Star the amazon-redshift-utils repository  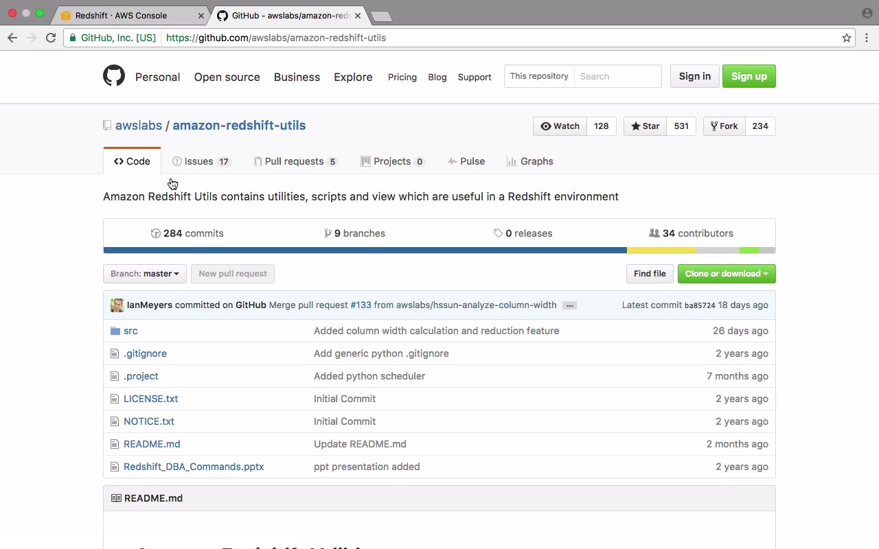tap(645, 126)
